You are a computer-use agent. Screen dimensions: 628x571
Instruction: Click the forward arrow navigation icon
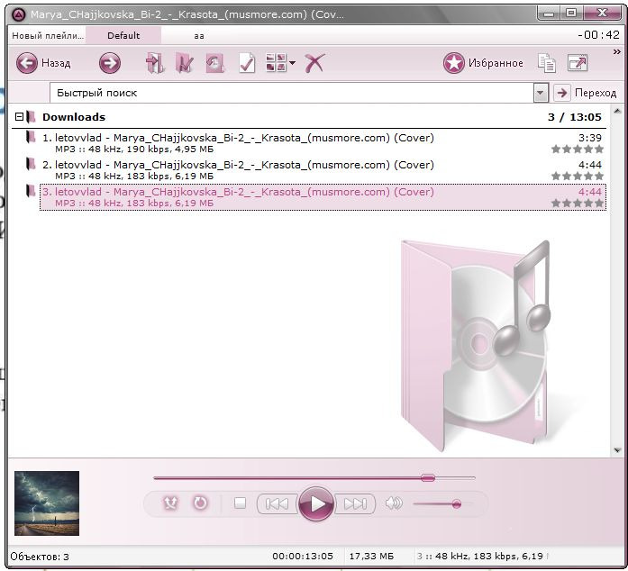click(109, 63)
